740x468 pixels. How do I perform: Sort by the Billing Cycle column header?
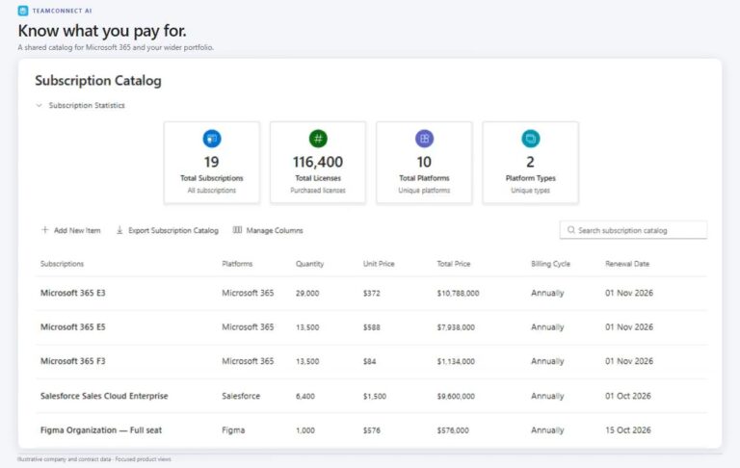click(550, 264)
